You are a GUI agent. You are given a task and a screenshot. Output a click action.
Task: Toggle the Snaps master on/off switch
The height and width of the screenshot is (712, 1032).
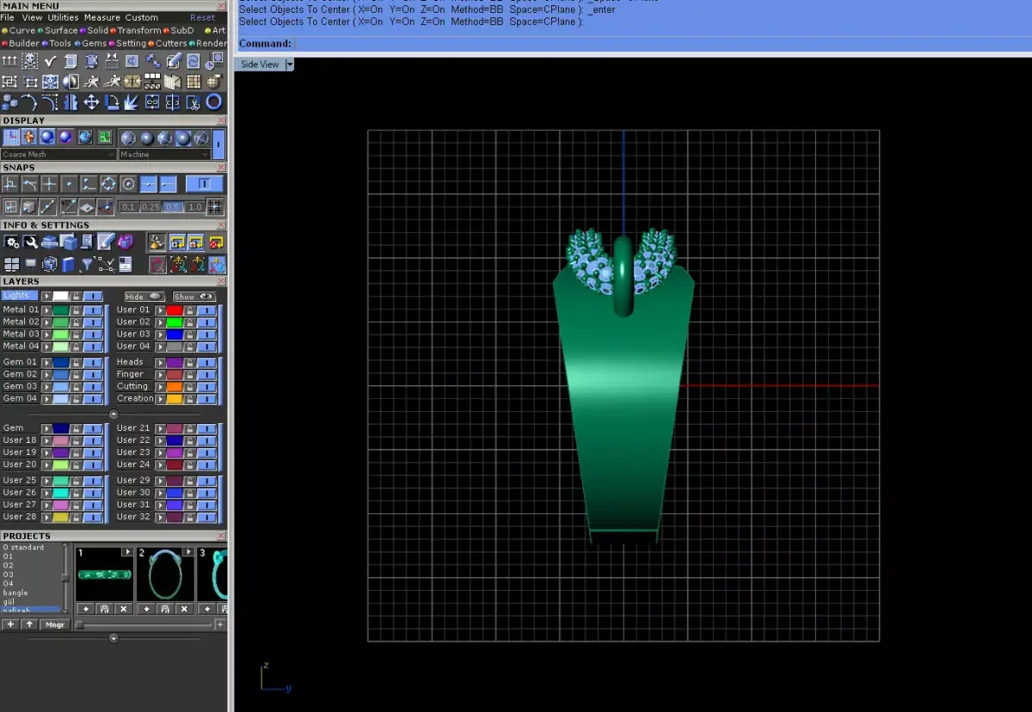click(x=205, y=184)
